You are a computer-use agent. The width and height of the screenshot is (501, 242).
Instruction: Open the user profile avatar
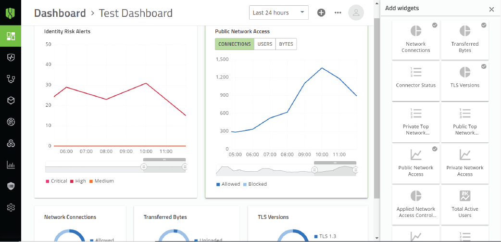point(356,13)
